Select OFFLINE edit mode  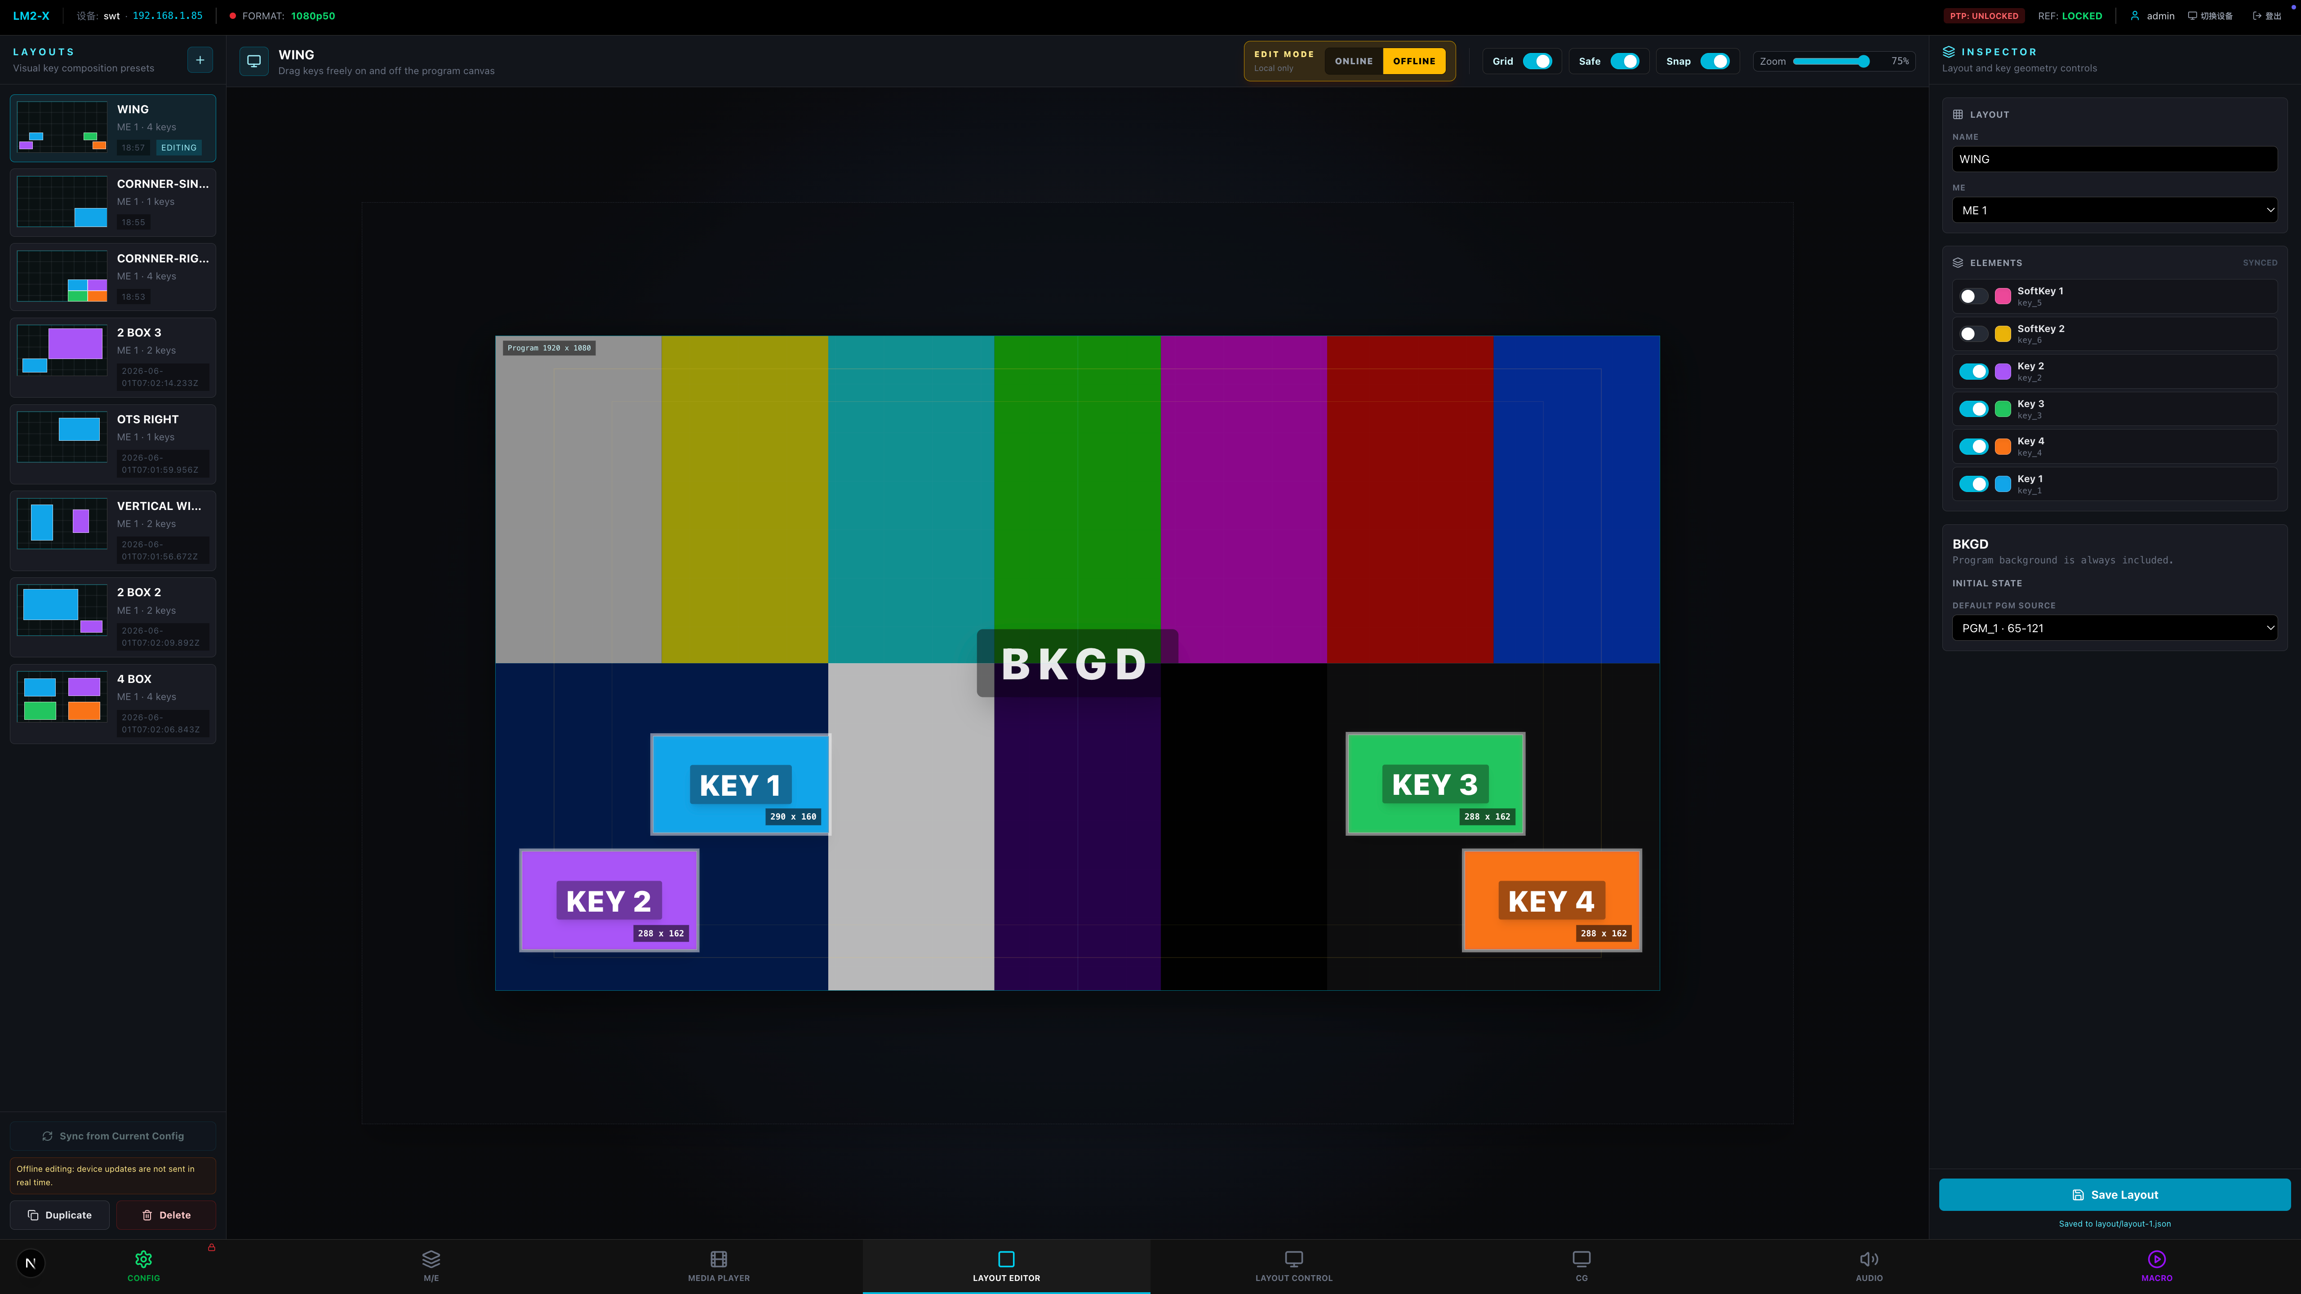(x=1414, y=62)
